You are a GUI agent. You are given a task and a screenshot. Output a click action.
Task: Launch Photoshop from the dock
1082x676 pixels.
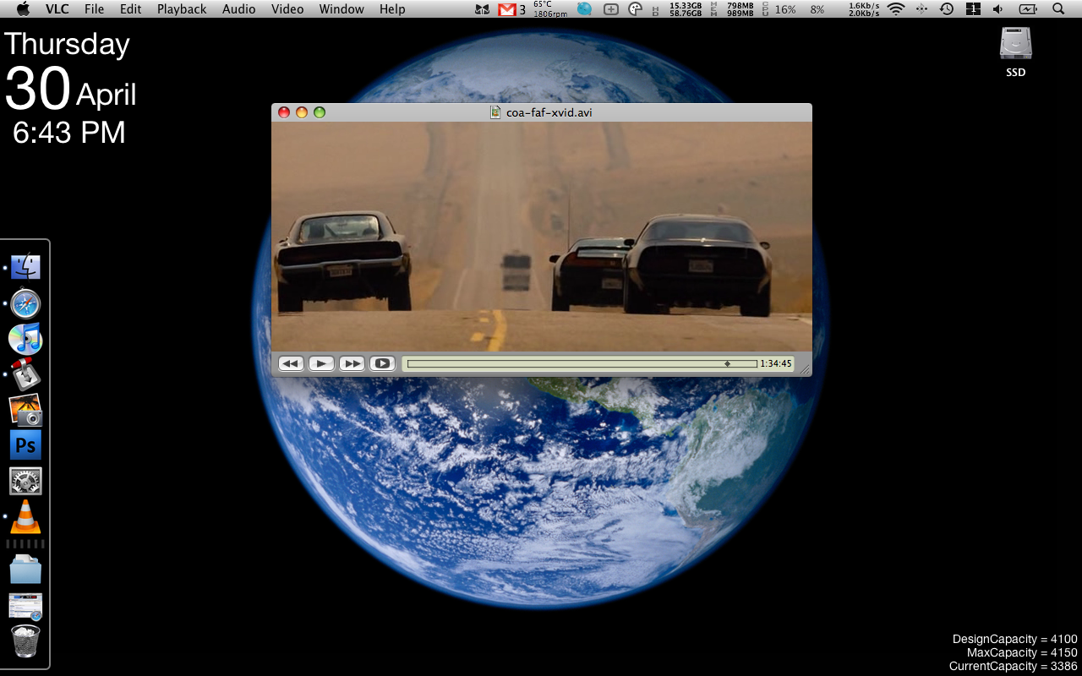pyautogui.click(x=25, y=445)
